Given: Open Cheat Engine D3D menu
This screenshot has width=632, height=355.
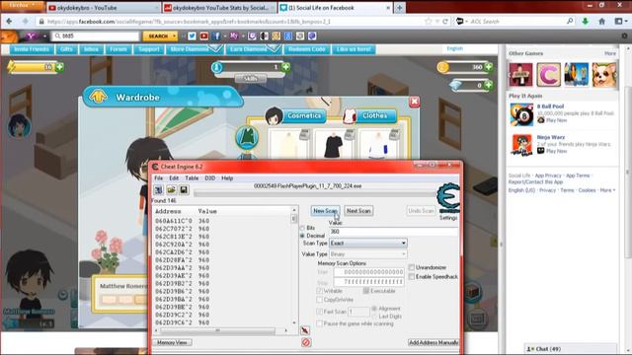Looking at the screenshot, I should 209,177.
